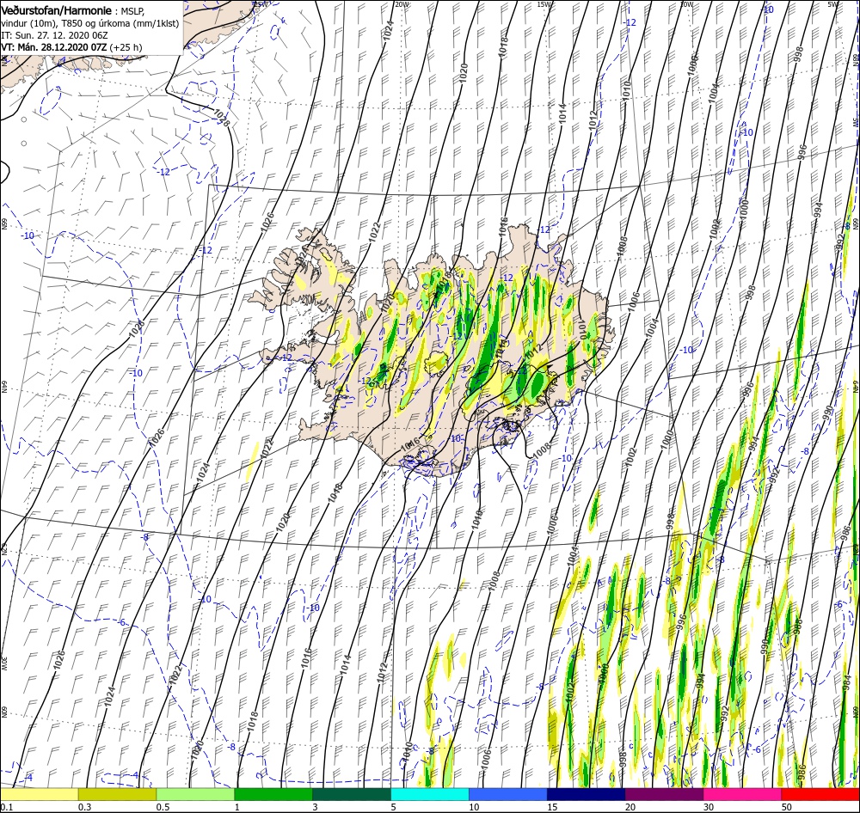Click the '0.5' legend value label
Image resolution: width=860 pixels, height=813 pixels.
tap(163, 807)
